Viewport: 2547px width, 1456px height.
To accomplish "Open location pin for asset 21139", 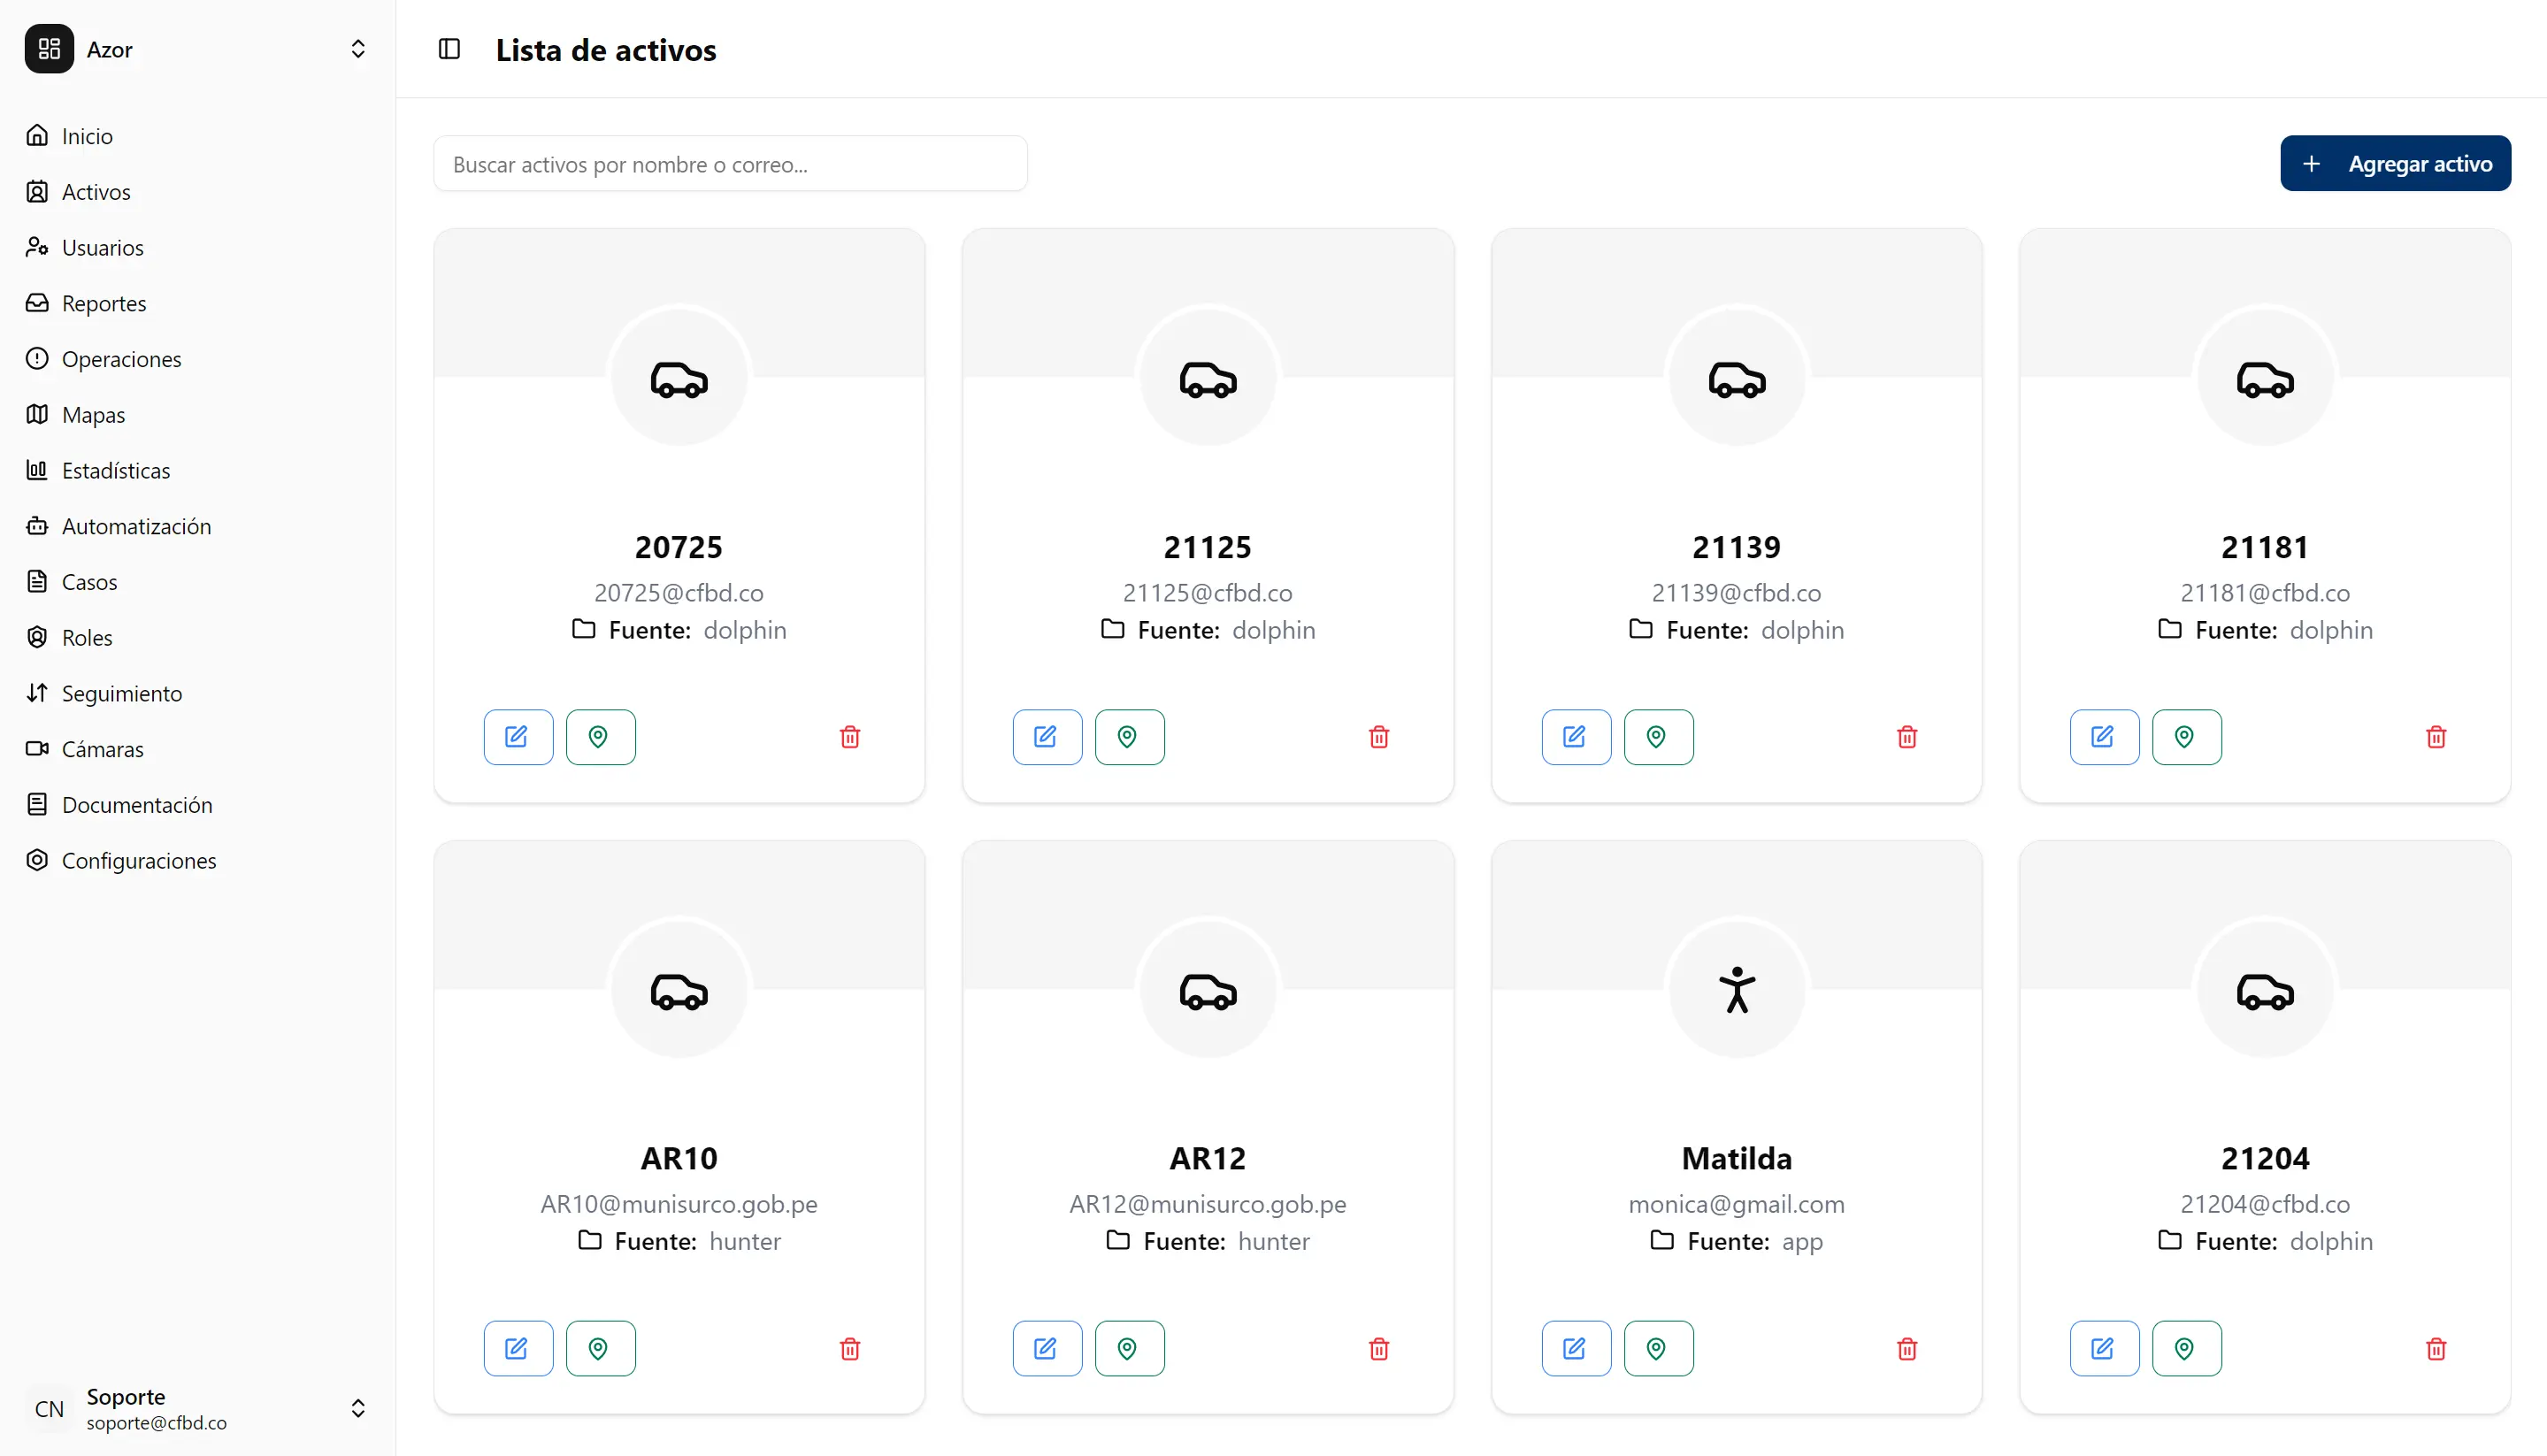I will click(x=1657, y=737).
